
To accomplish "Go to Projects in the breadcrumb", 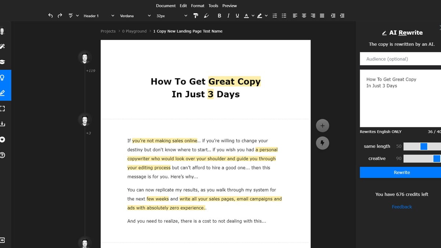I will [x=108, y=31].
